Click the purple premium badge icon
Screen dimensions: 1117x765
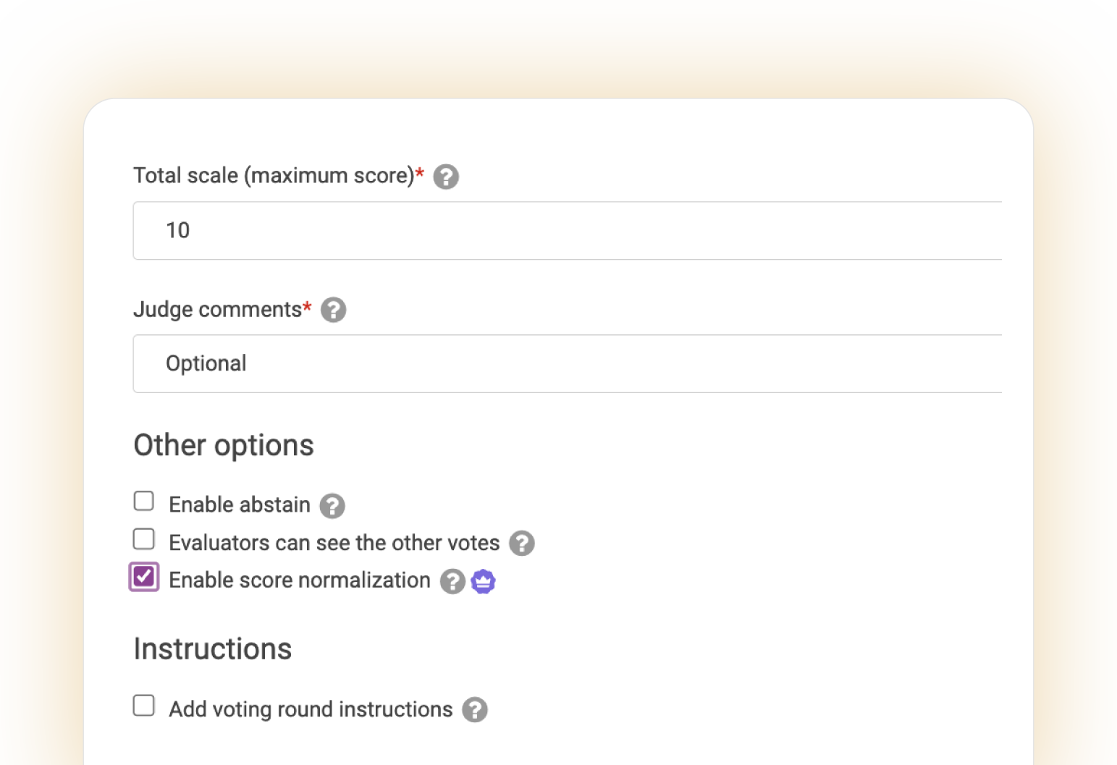point(483,581)
